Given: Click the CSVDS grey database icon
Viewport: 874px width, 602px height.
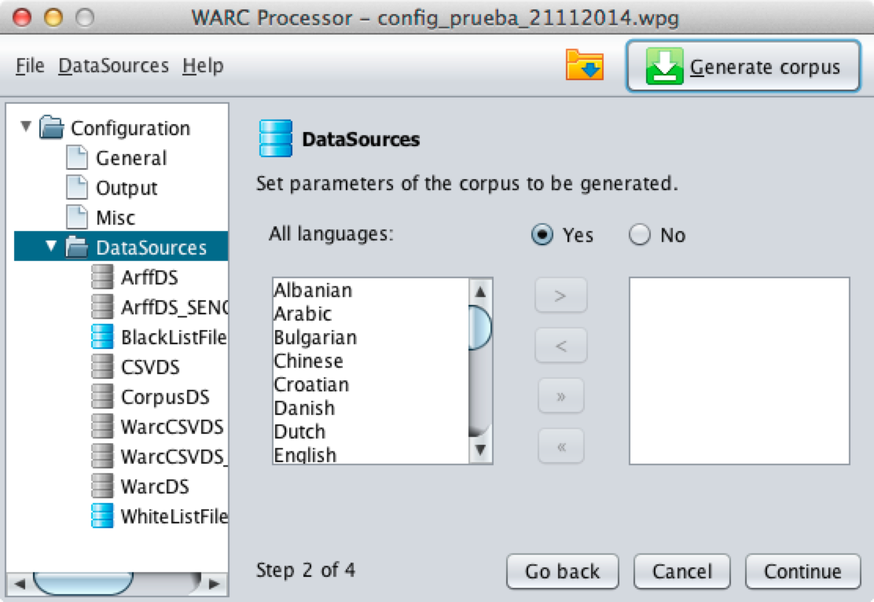Looking at the screenshot, I should click(x=102, y=367).
